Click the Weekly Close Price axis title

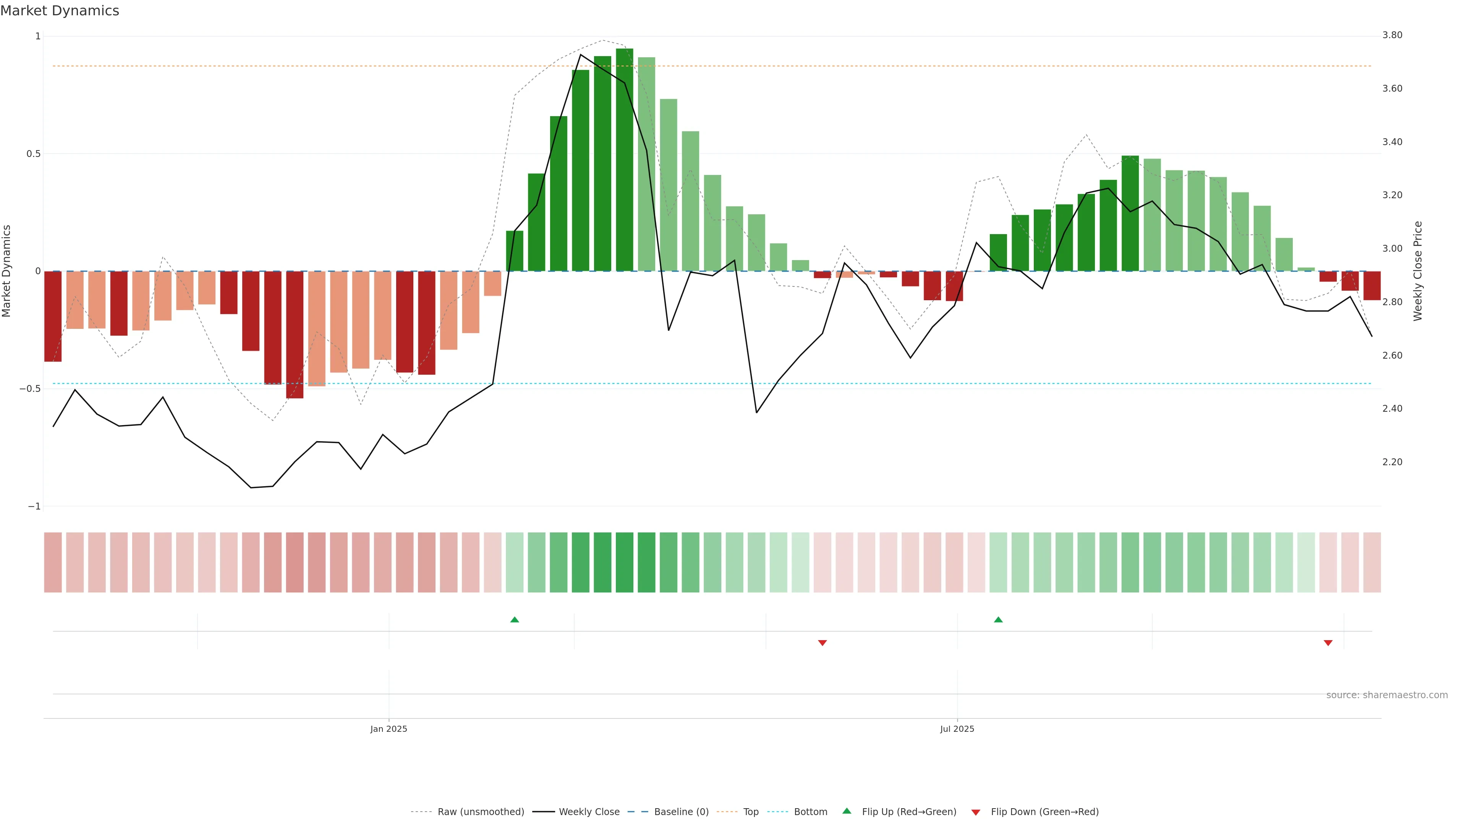(x=1417, y=271)
